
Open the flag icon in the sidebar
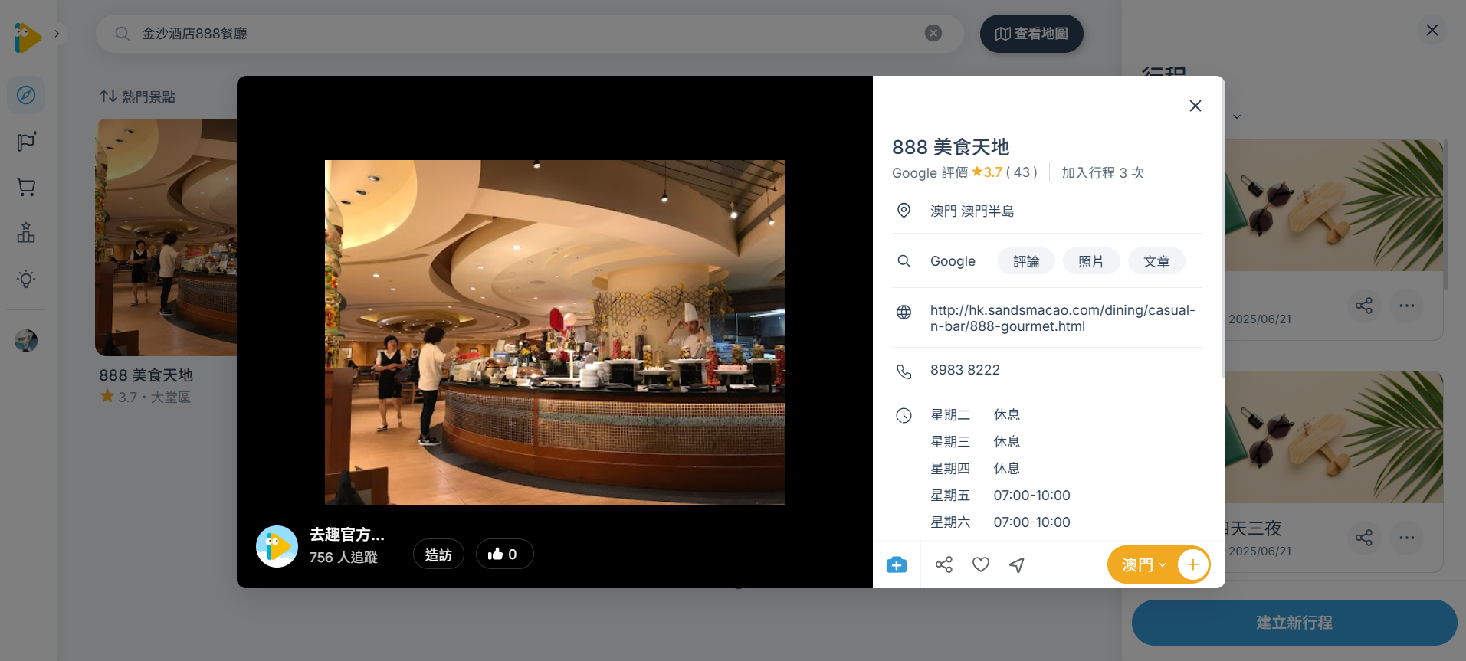[x=26, y=142]
